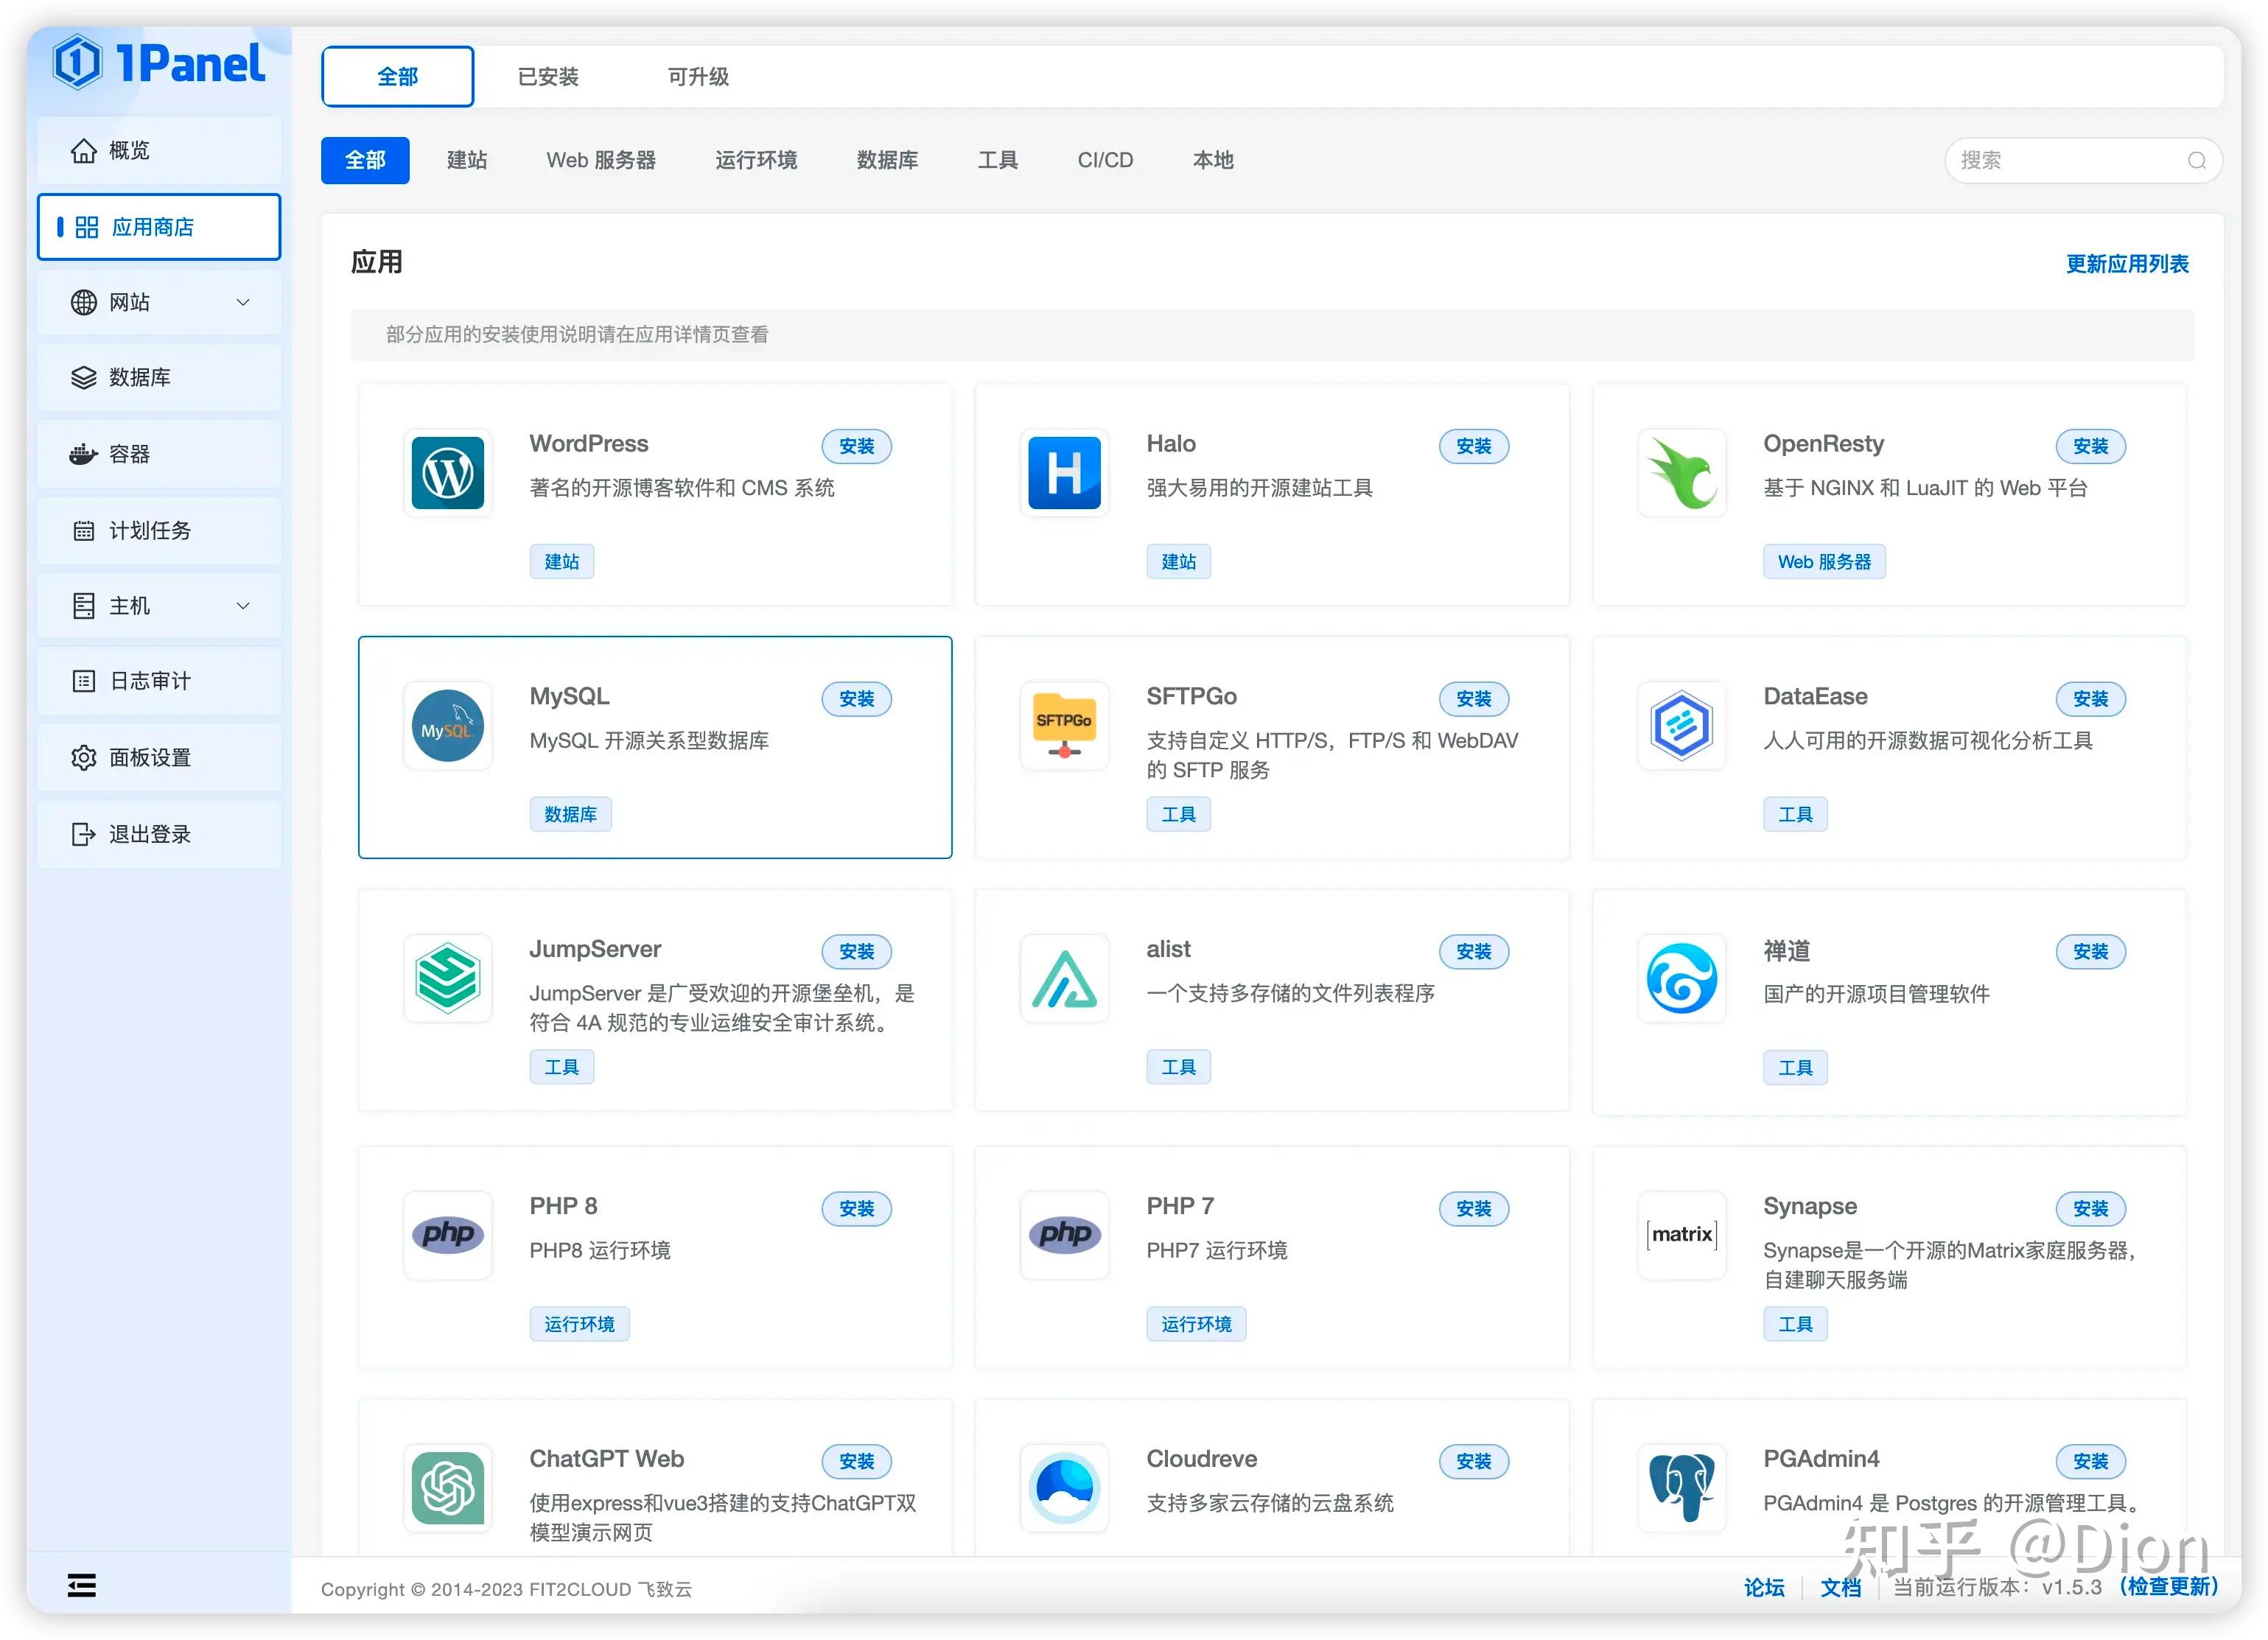Open 面板设置 panel settings
This screenshot has height=1640, width=2268.
pos(150,757)
